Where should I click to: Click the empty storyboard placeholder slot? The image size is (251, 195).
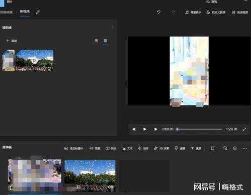pyautogui.click(x=144, y=176)
